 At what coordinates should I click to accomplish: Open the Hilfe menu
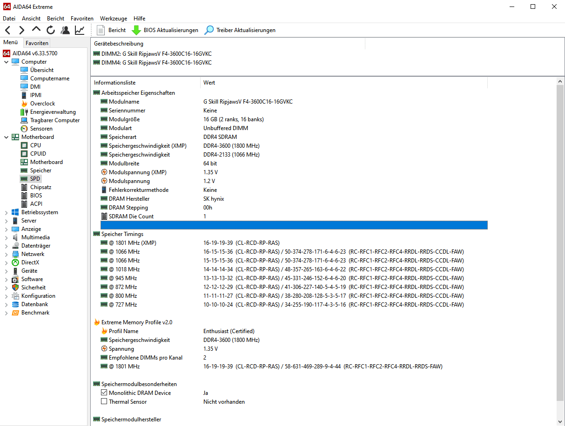click(x=140, y=19)
